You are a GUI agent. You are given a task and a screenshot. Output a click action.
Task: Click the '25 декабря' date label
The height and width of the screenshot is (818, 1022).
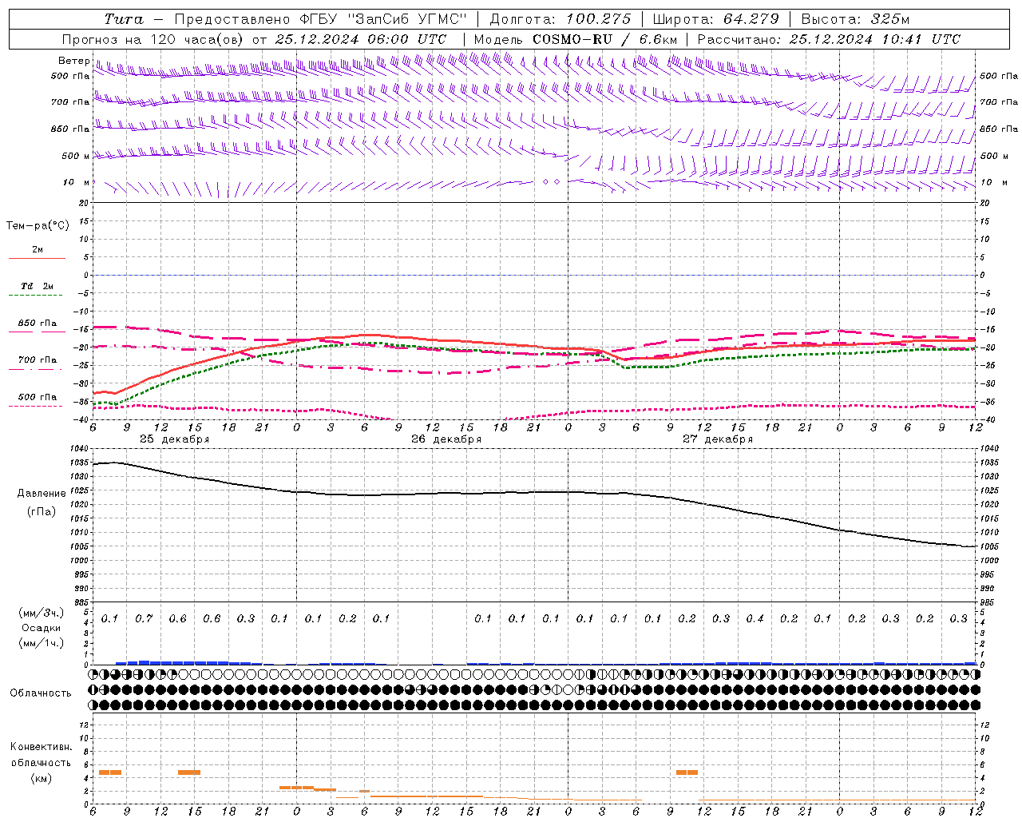(174, 439)
